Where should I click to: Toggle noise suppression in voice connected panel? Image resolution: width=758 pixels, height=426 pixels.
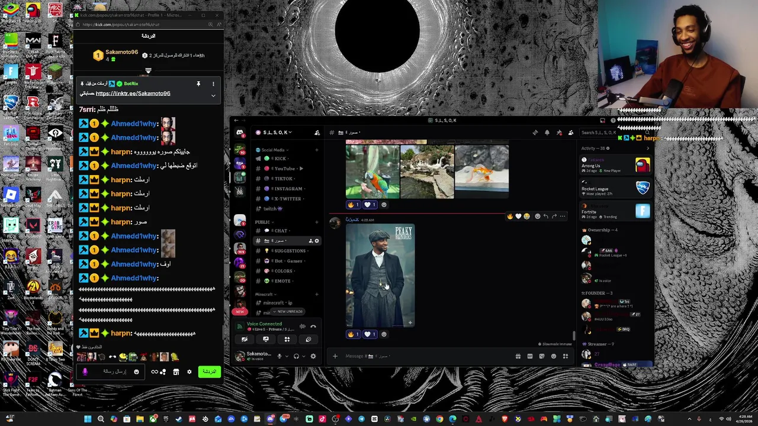302,326
